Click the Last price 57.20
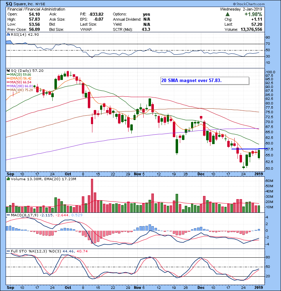Screen dimensions: 281x291 tap(257, 24)
